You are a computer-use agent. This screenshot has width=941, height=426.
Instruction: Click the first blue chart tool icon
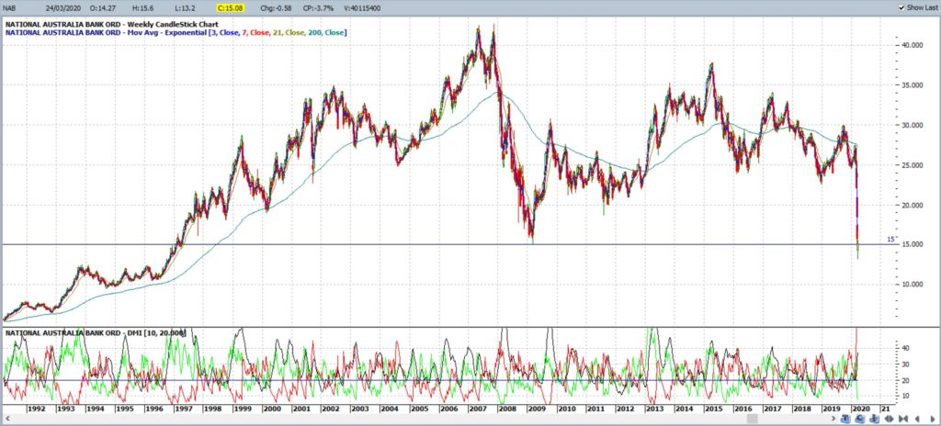pyautogui.click(x=845, y=419)
